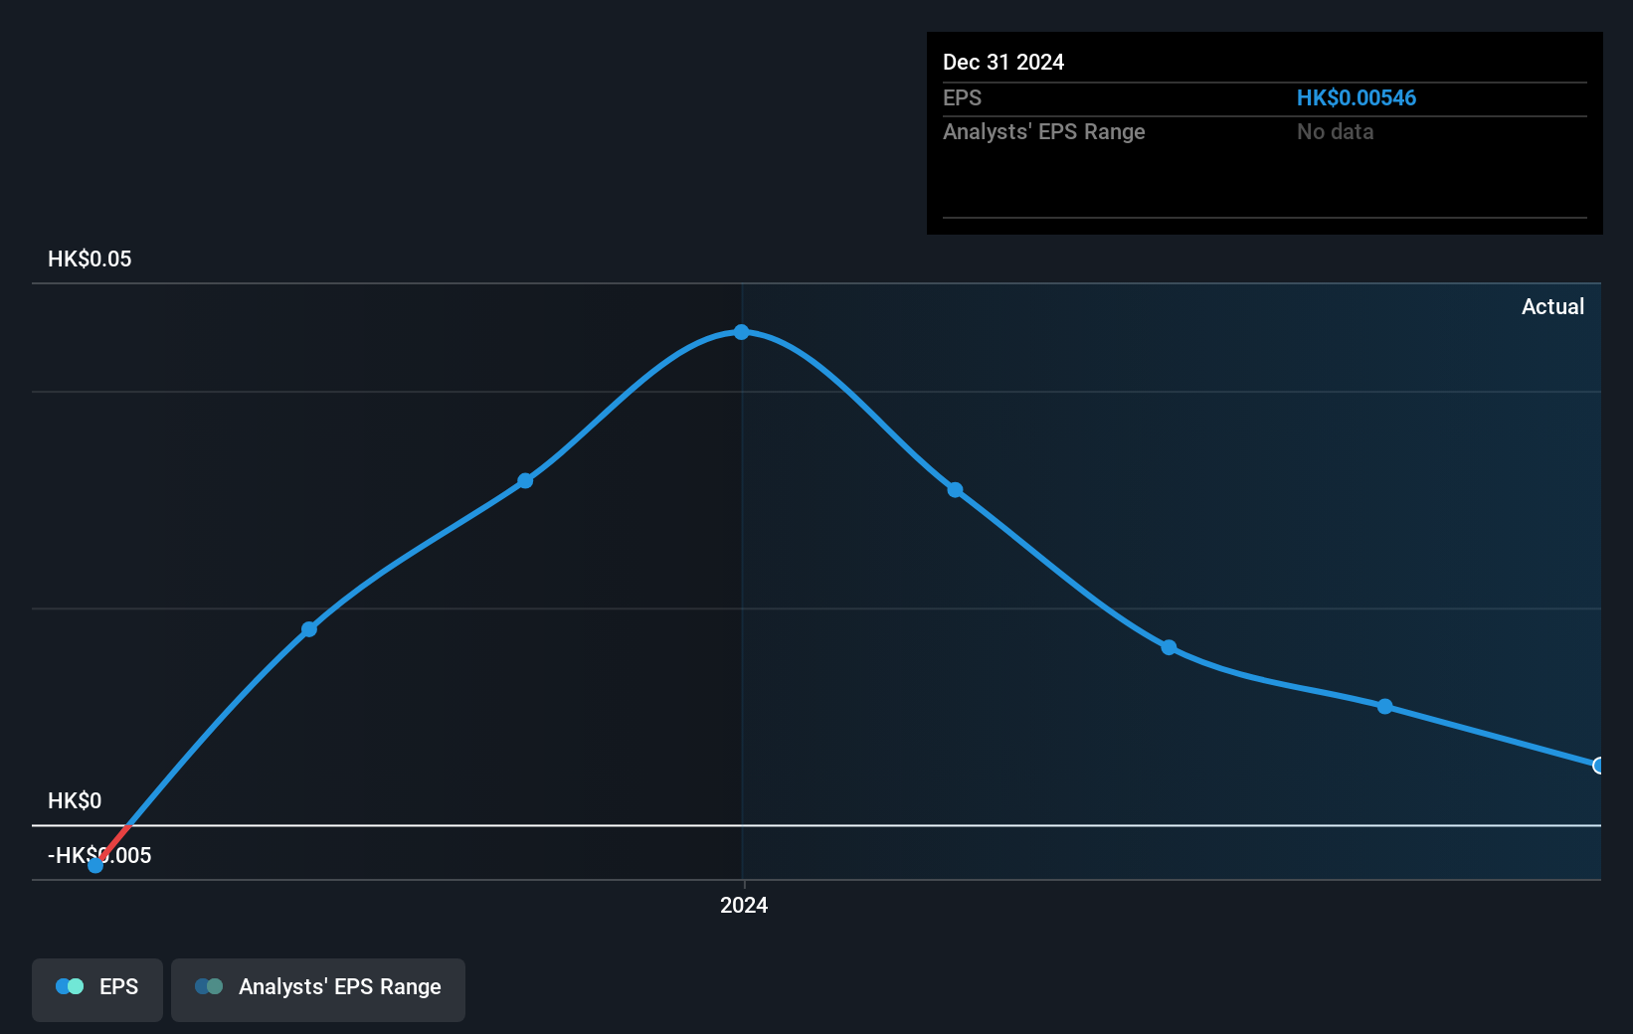The width and height of the screenshot is (1633, 1034).
Task: Click the HK$0 y-axis label
Action: pos(75,801)
